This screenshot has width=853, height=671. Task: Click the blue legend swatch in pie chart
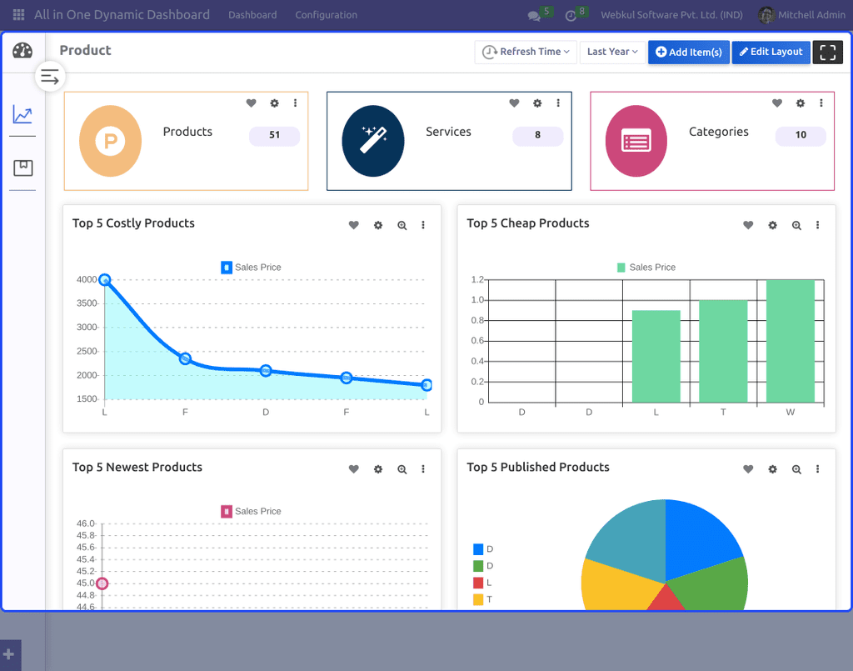click(x=478, y=549)
